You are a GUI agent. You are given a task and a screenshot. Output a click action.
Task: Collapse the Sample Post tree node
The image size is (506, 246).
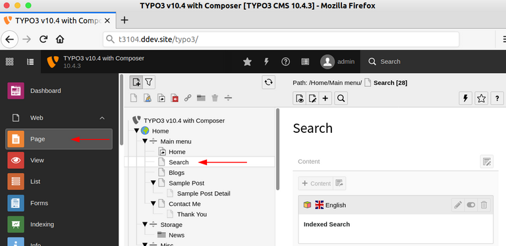click(x=154, y=183)
